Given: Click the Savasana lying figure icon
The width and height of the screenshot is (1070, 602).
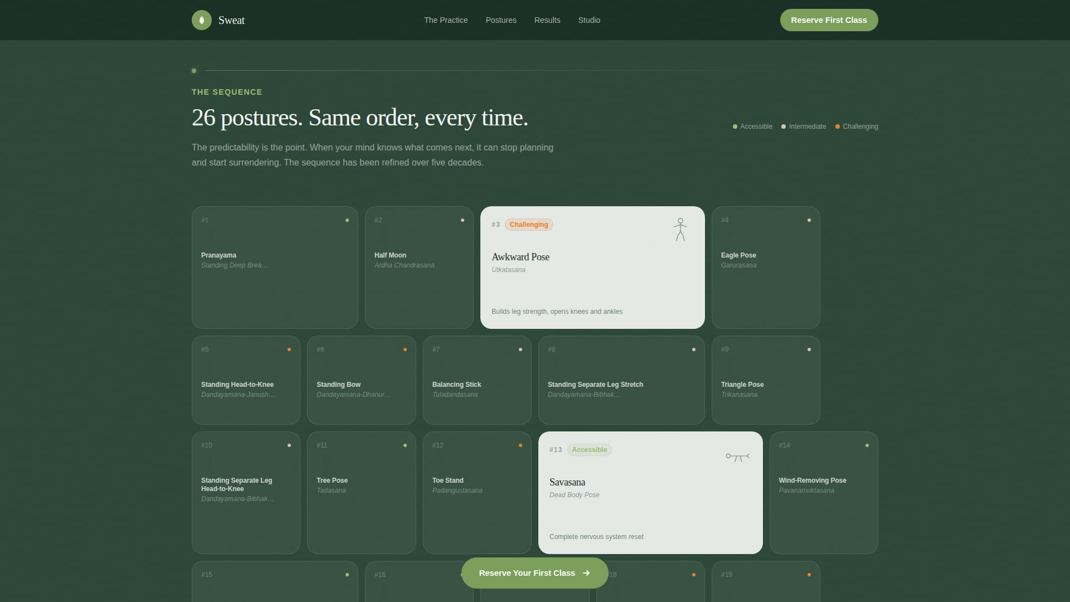Looking at the screenshot, I should coord(737,457).
